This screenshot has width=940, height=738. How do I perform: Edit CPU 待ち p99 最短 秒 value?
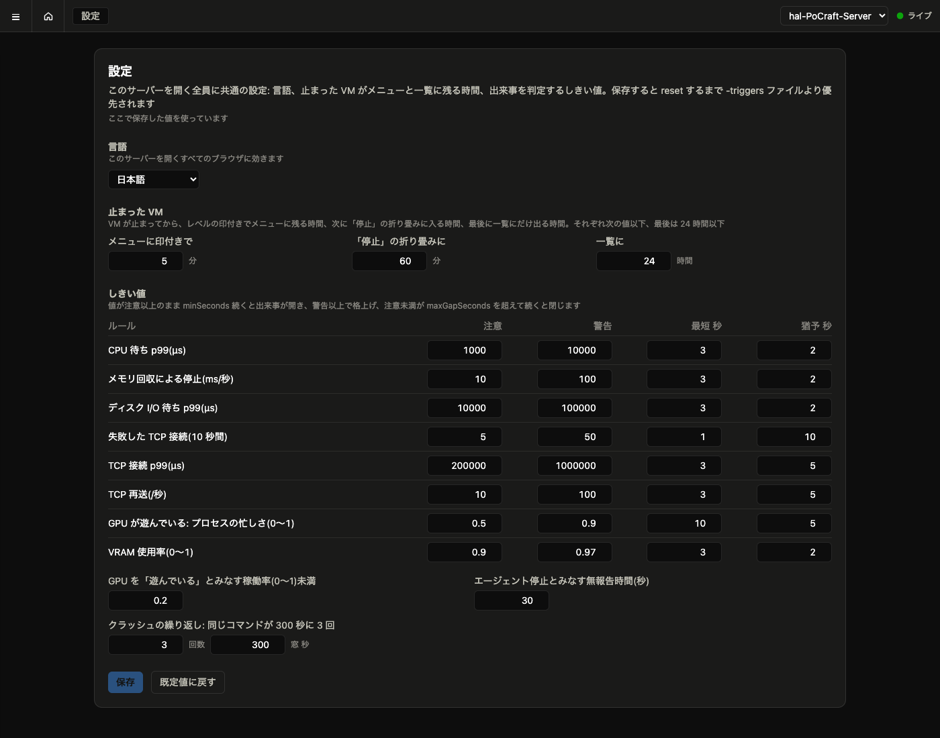tap(684, 350)
